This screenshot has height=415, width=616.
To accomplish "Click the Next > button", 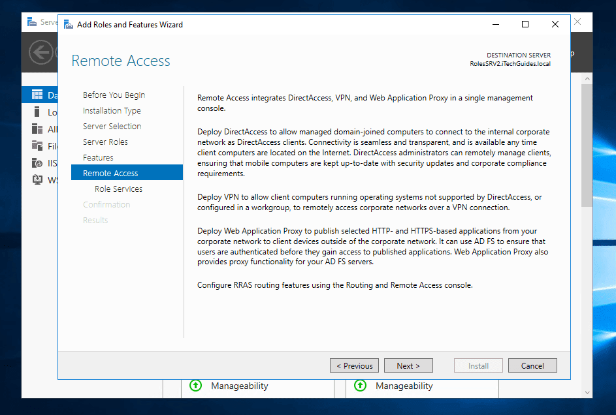I will click(x=408, y=365).
